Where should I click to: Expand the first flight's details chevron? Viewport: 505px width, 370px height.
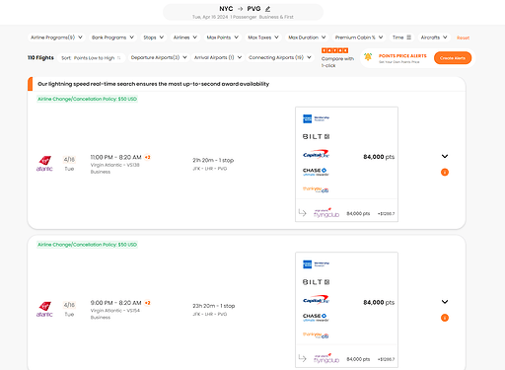point(445,156)
